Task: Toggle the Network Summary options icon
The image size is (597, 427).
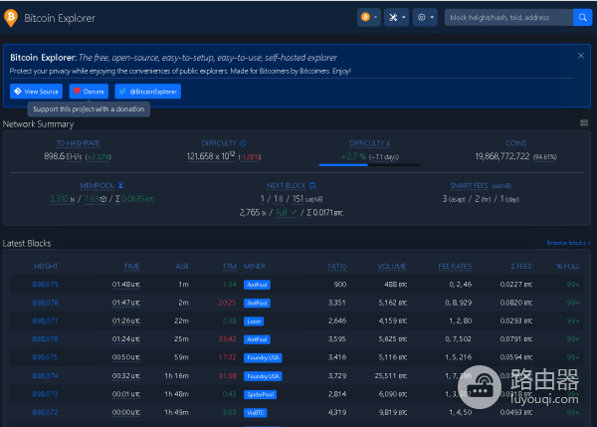Action: [x=584, y=123]
